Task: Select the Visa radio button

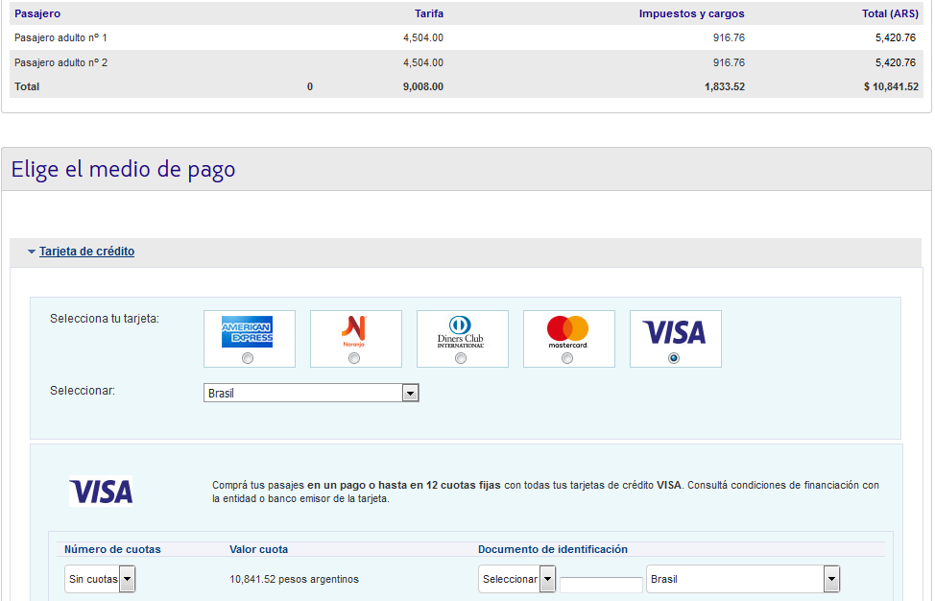Action: (x=674, y=358)
